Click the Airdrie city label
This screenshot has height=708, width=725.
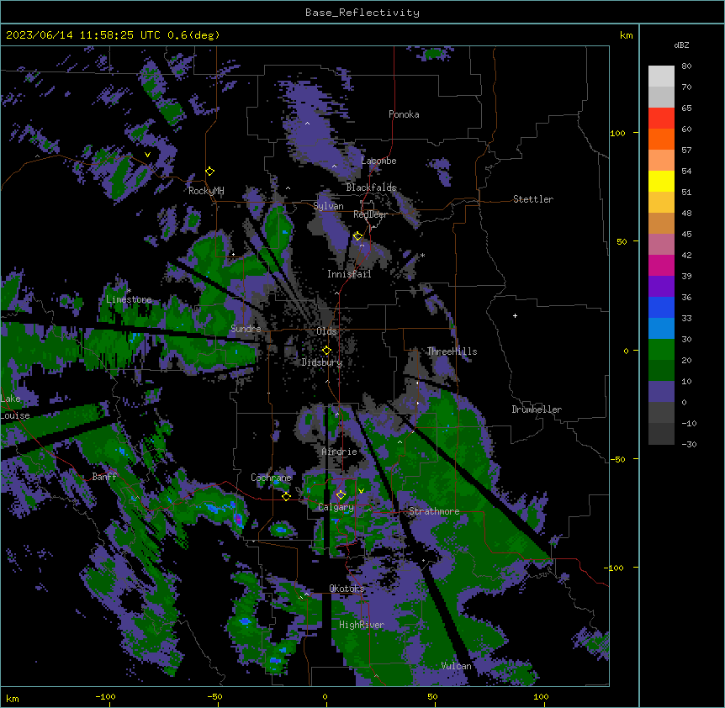tap(339, 452)
